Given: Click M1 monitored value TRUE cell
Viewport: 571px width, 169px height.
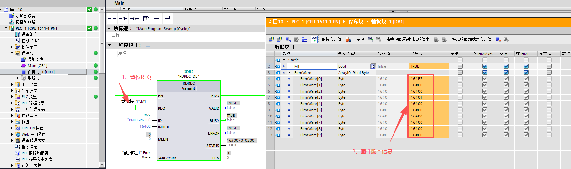Looking at the screenshot, I should pos(428,66).
